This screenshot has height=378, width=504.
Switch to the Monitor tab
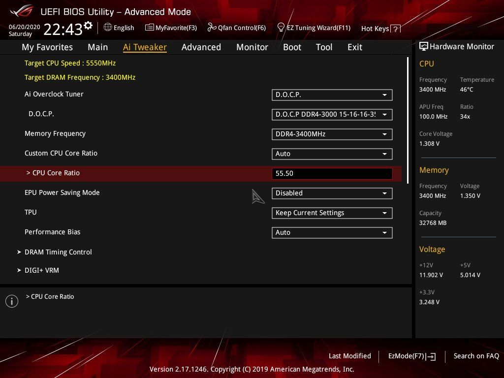coord(252,47)
